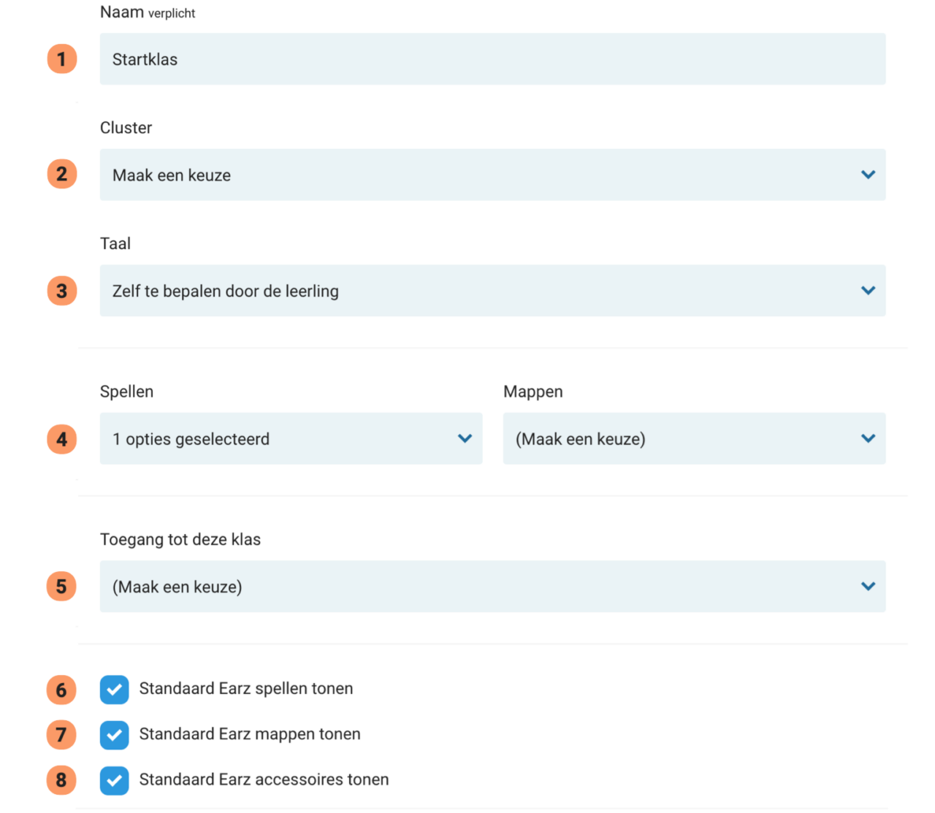Image resolution: width=935 pixels, height=813 pixels.
Task: Click the orange number 7 badge
Action: click(62, 735)
